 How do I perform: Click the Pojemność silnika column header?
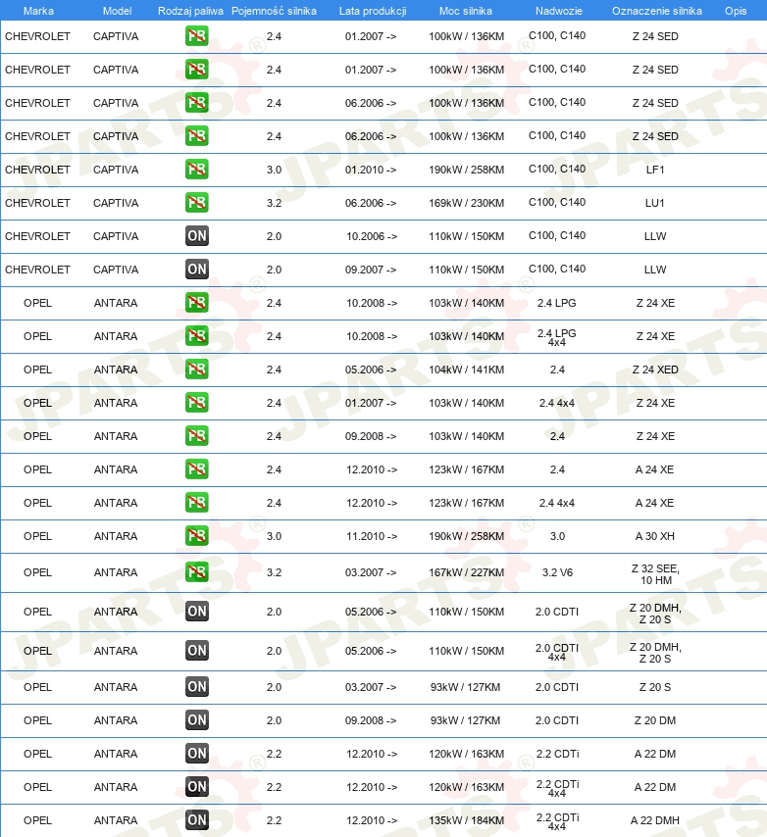point(274,11)
